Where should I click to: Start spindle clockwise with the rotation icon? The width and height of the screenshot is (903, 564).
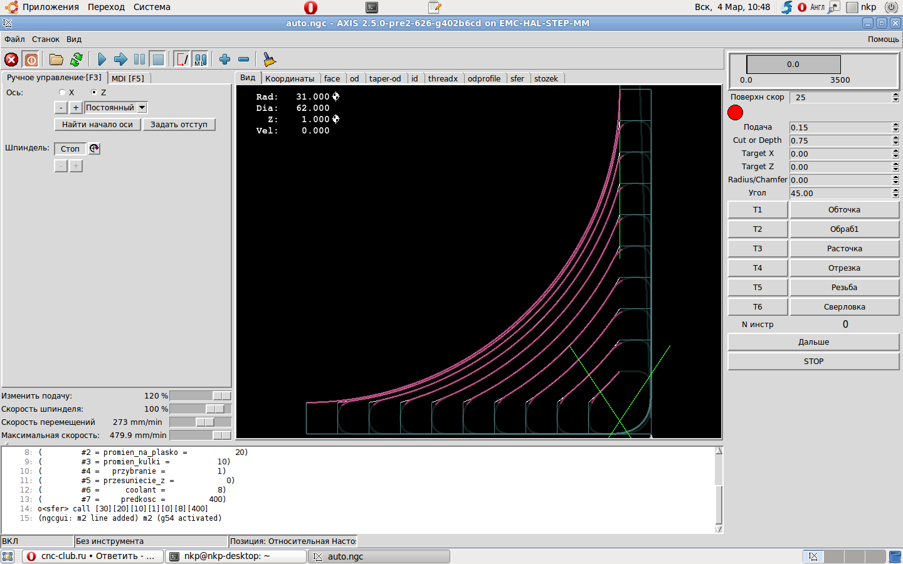click(x=94, y=149)
